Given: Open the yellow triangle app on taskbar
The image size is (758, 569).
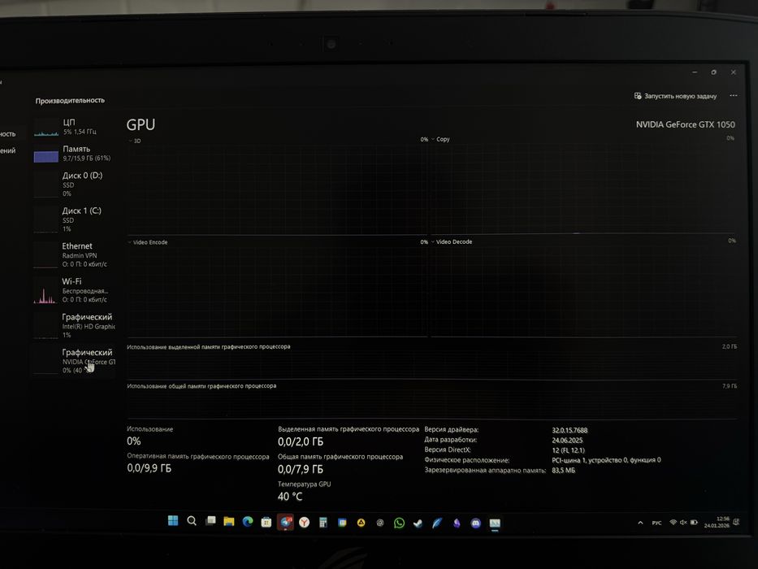Looking at the screenshot, I should (x=361, y=523).
